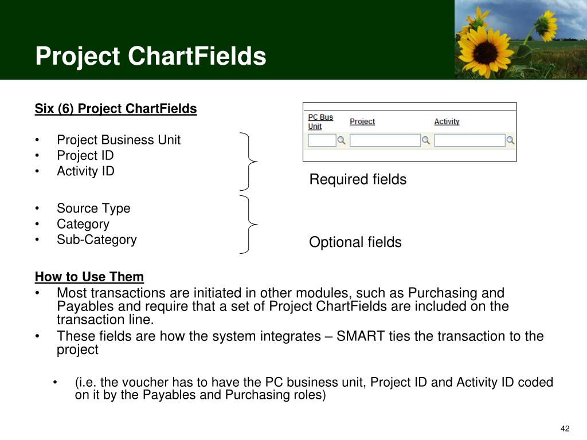Click the PC Bus Unit lookup magnifier icon
The height and width of the screenshot is (440, 587).
tap(341, 140)
